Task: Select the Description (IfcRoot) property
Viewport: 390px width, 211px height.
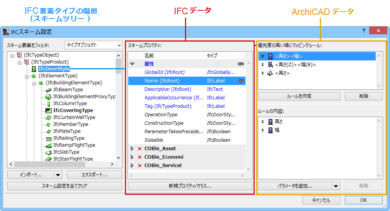Action: (x=187, y=89)
